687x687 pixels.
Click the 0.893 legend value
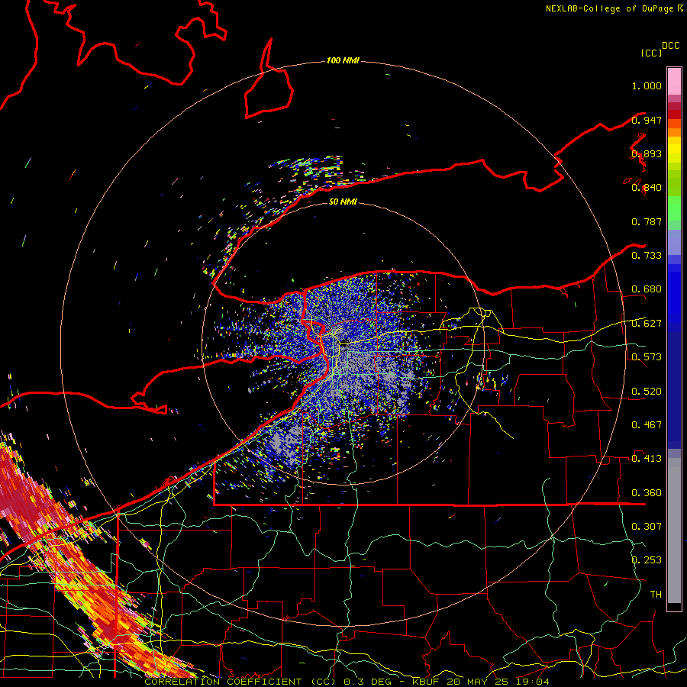[647, 153]
